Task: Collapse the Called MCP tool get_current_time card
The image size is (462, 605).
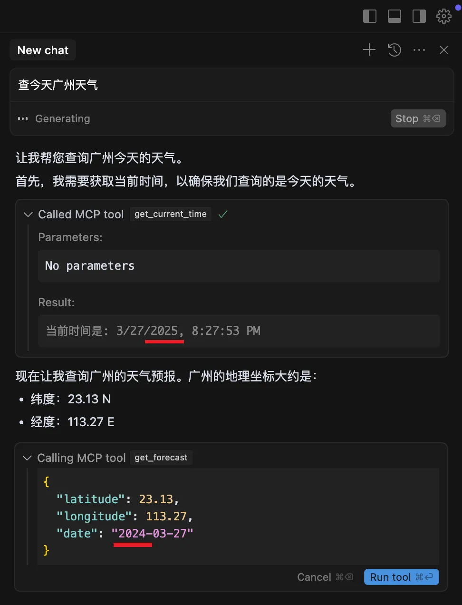Action: pyautogui.click(x=28, y=214)
